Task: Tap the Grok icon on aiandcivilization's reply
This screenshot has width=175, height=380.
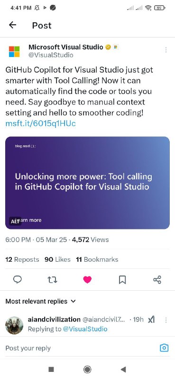Action: click(151, 320)
